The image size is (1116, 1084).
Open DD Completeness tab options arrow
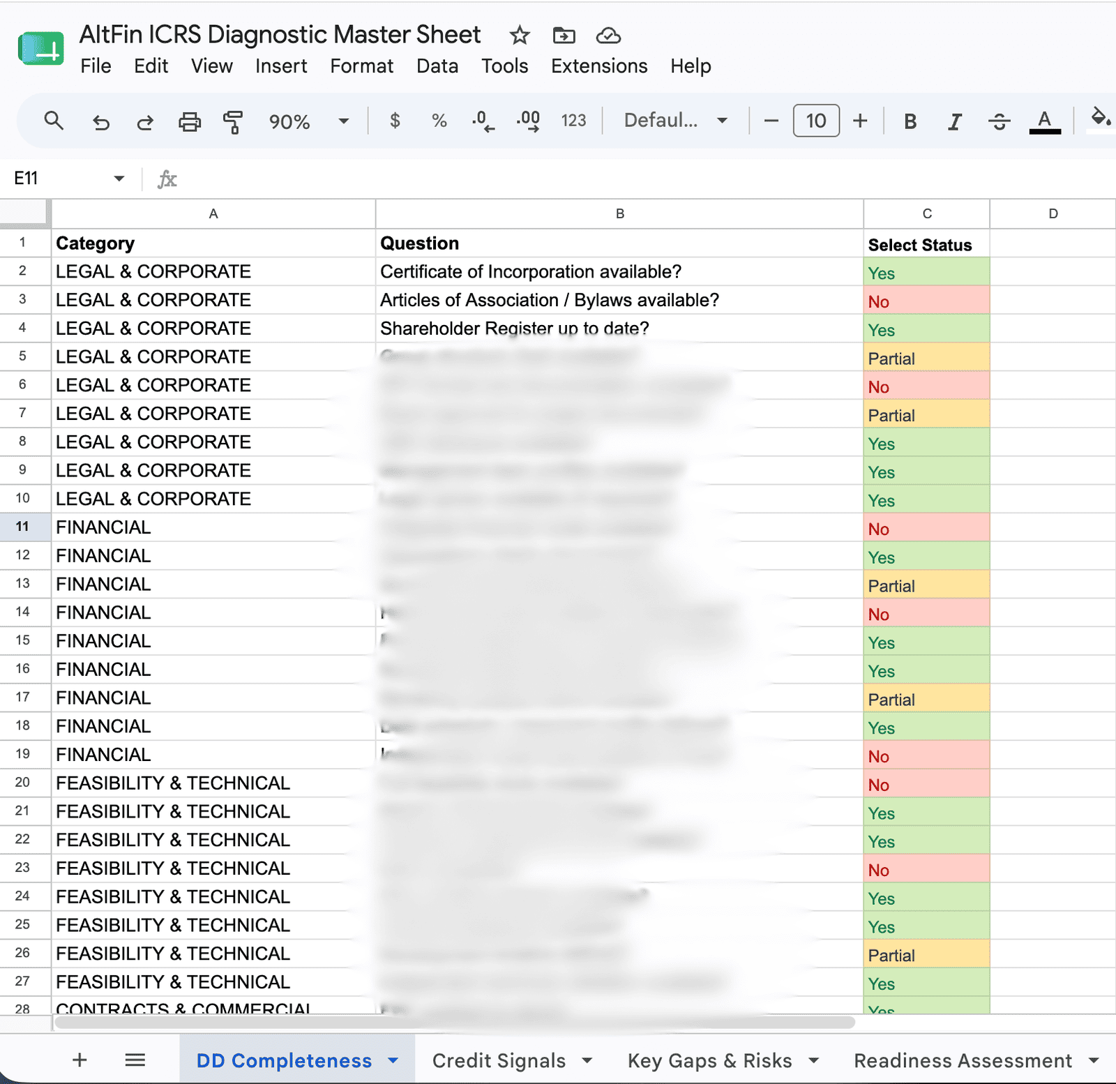[393, 1060]
